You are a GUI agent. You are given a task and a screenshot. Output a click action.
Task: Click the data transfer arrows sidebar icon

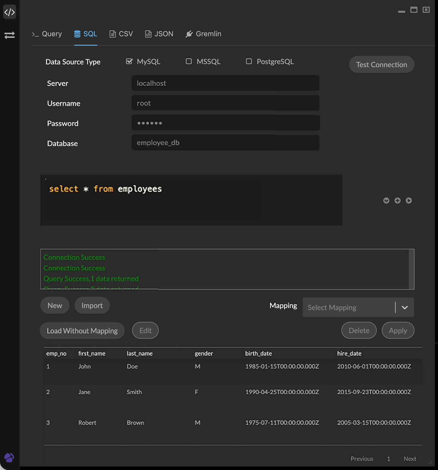(9, 35)
